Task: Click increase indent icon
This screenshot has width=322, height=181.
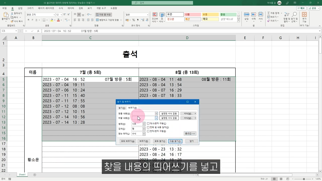Action: pyautogui.click(x=92, y=20)
